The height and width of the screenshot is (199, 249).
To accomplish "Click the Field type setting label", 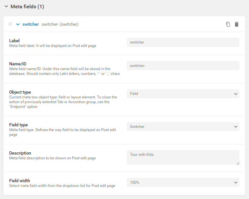I will (18, 125).
